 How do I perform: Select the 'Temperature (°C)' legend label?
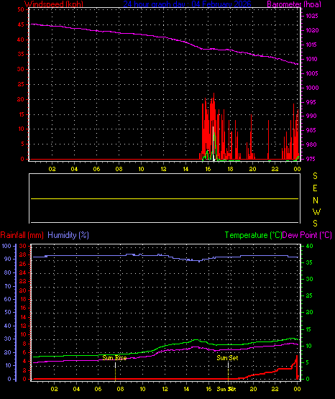tap(253, 235)
